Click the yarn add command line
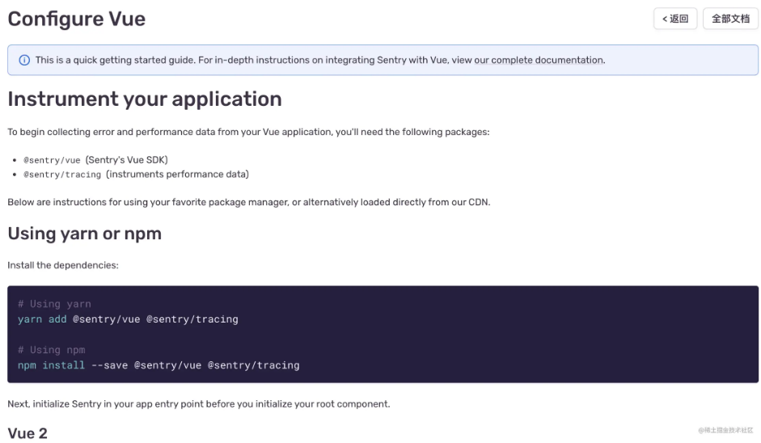 128,319
